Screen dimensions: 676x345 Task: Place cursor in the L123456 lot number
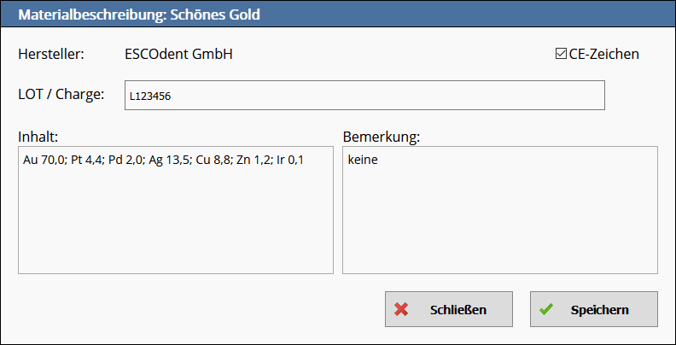150,96
